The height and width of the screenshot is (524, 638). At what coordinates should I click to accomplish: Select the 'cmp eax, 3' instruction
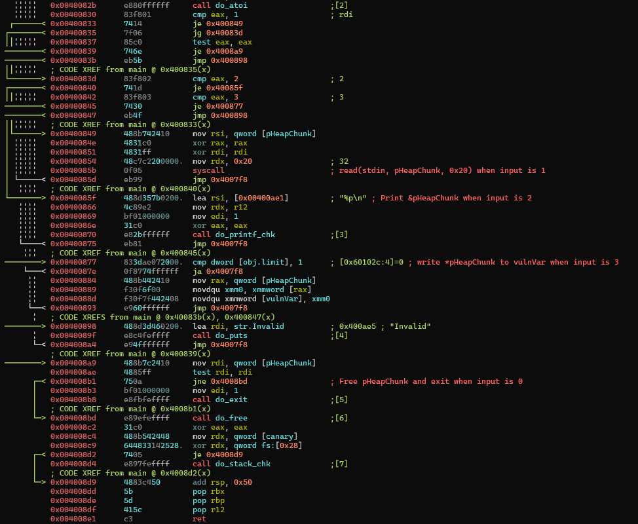(216, 97)
